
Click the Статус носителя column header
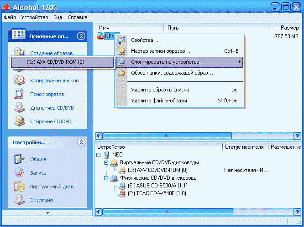[245, 147]
